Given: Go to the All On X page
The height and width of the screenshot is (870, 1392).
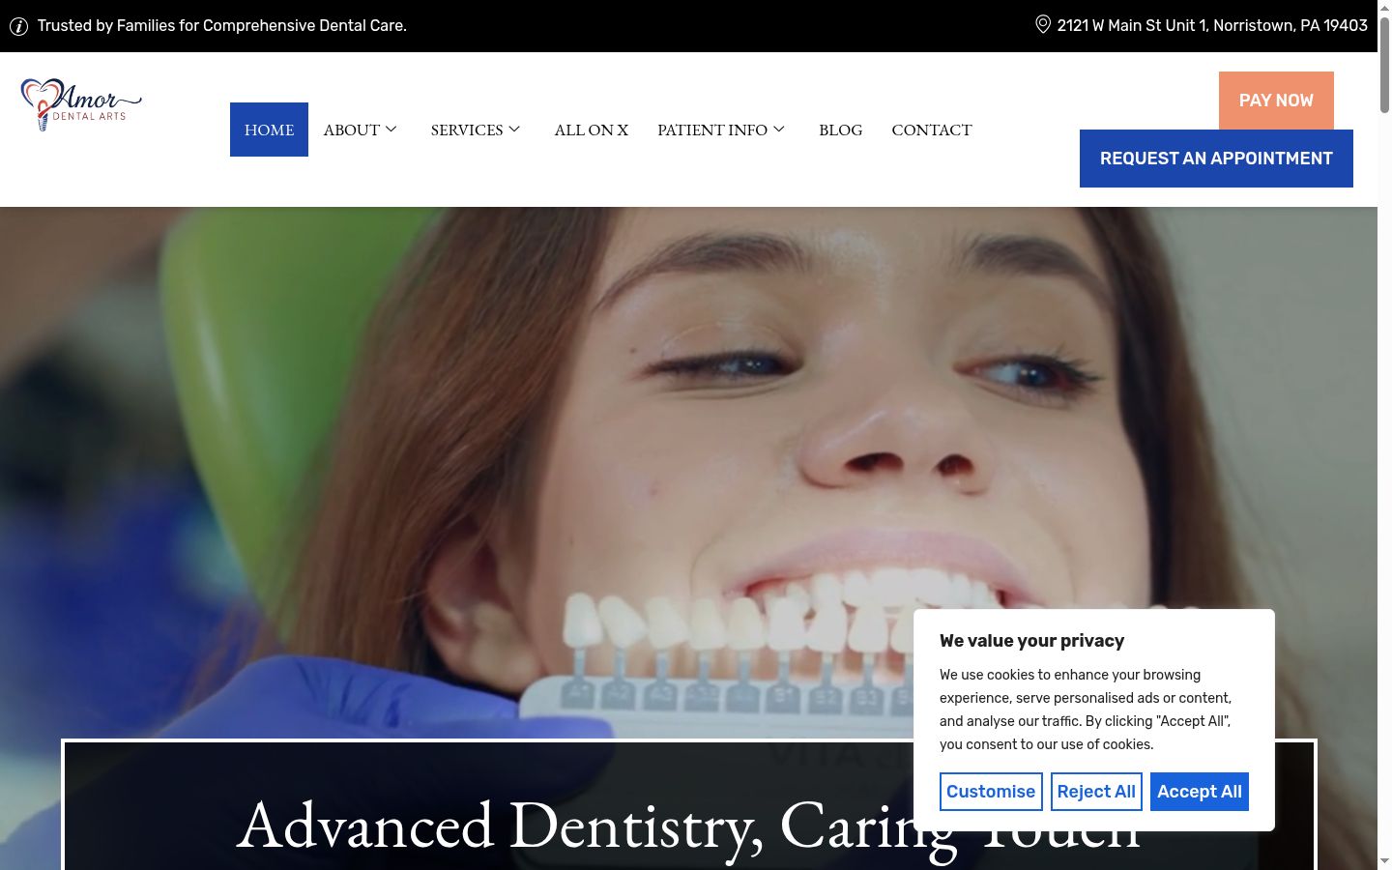Looking at the screenshot, I should point(592,130).
